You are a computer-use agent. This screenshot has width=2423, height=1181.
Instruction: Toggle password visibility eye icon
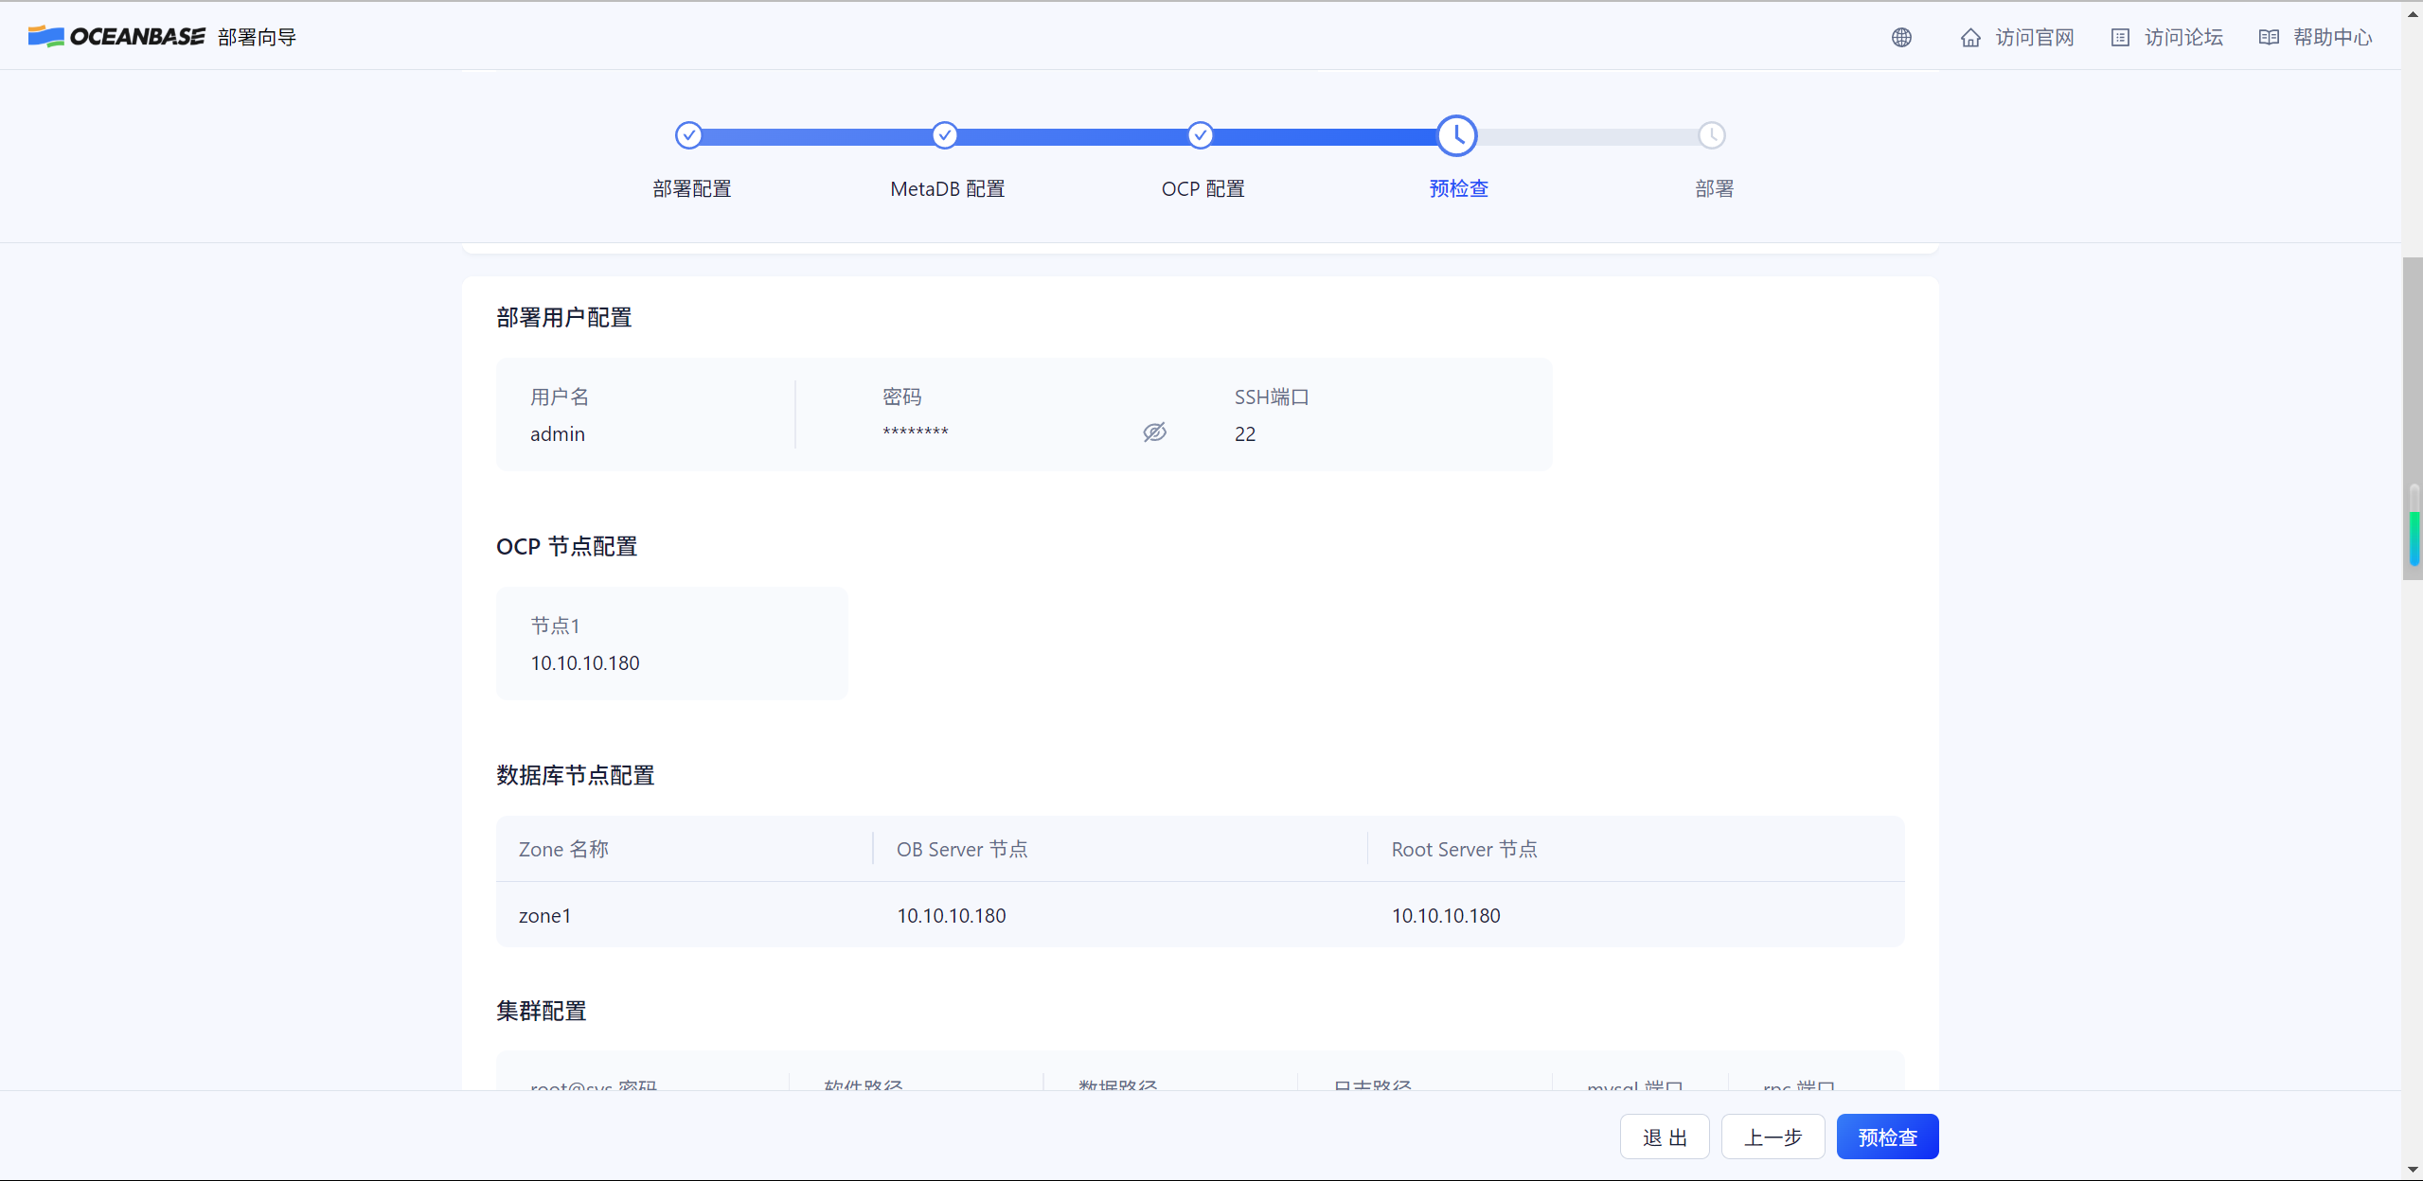pos(1154,432)
